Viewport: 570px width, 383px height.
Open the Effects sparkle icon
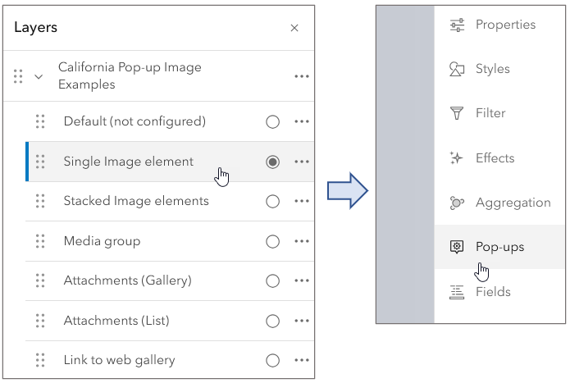(457, 158)
